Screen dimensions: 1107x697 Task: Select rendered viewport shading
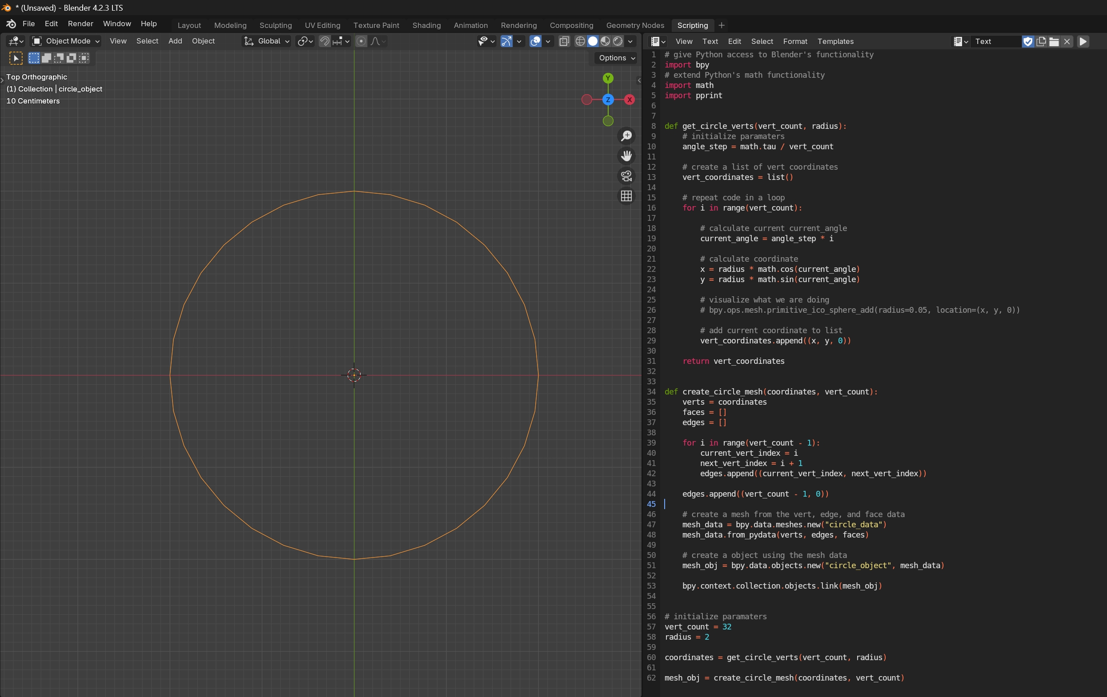tap(618, 41)
